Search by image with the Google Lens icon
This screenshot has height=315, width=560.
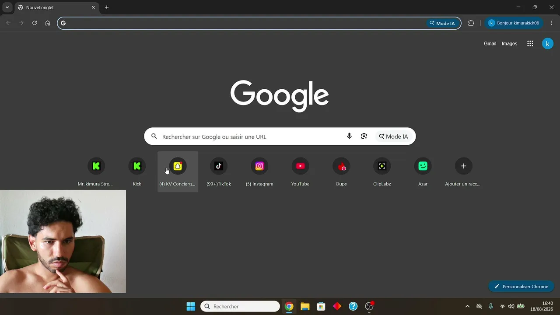pyautogui.click(x=364, y=136)
